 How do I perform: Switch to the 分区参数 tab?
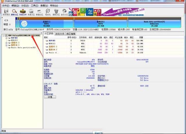(49, 34)
